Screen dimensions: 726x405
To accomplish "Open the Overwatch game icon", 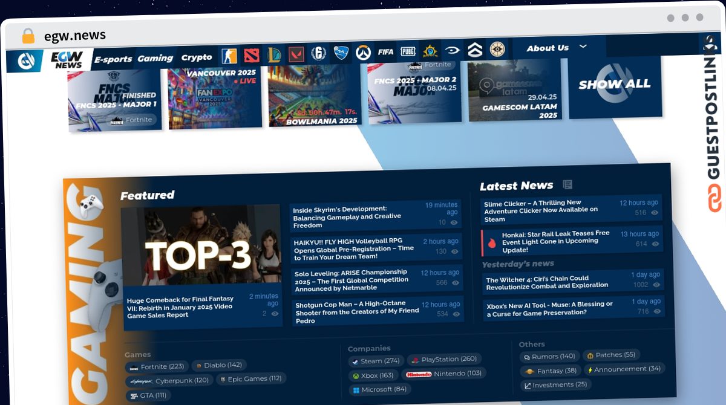I will coord(364,53).
